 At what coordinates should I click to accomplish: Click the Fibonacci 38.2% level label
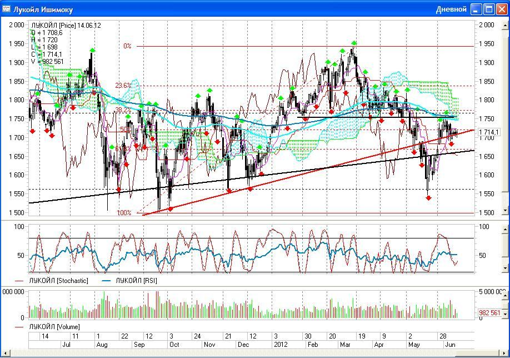pyautogui.click(x=123, y=110)
